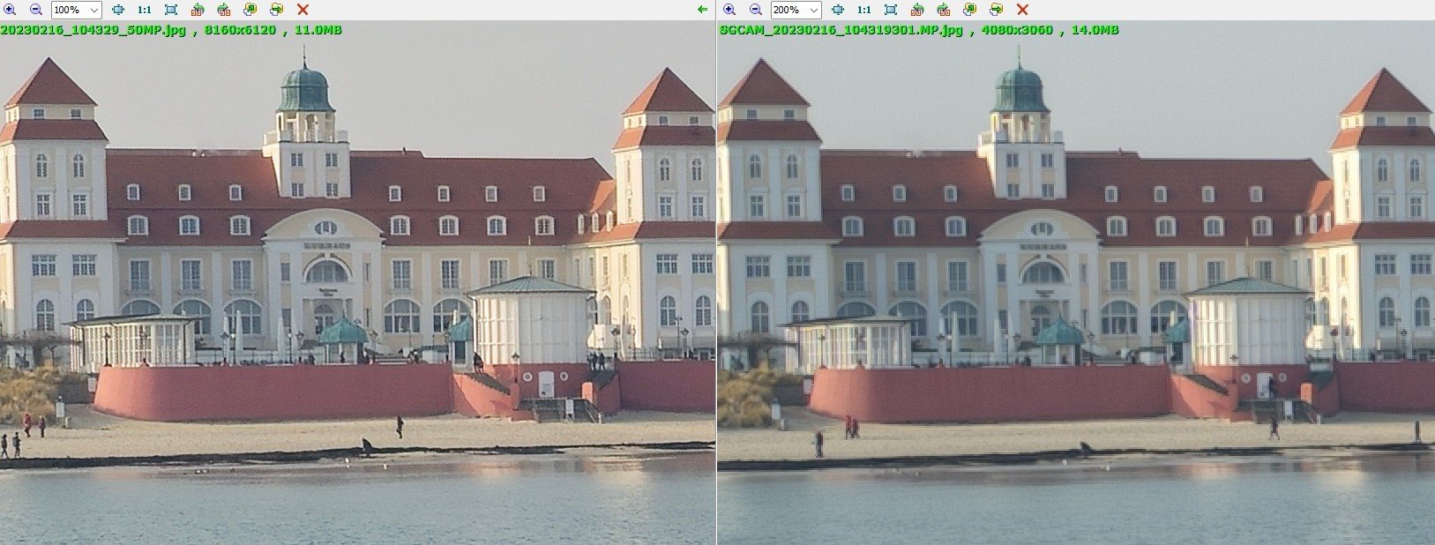
Task: Delete the right image with red X
Action: click(x=1022, y=10)
